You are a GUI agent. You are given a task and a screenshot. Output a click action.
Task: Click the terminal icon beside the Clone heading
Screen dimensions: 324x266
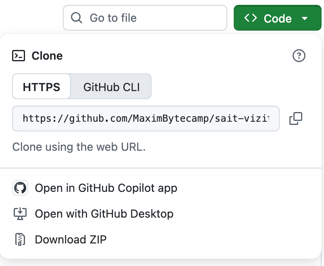(19, 56)
